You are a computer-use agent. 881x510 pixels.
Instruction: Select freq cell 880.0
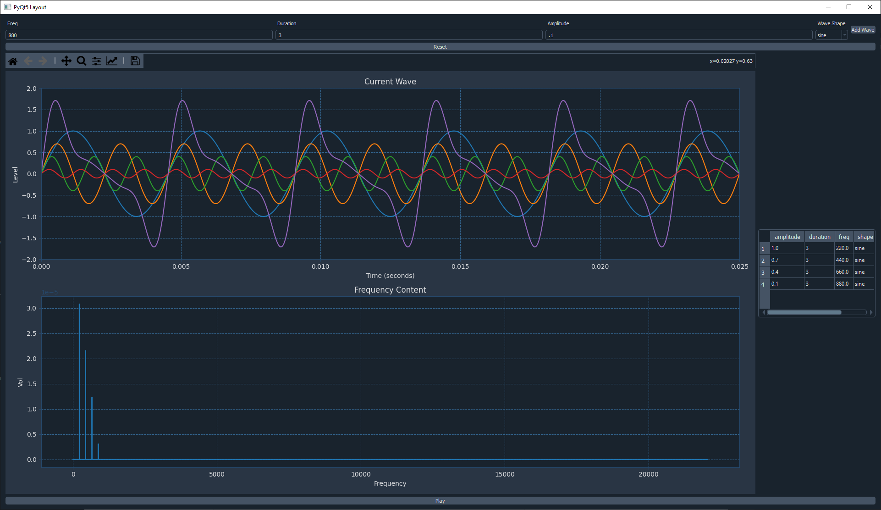pyautogui.click(x=844, y=284)
